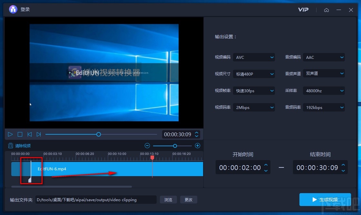The height and width of the screenshot is (215, 361).
Task: Click the user avatar icon
Action: (13, 9)
